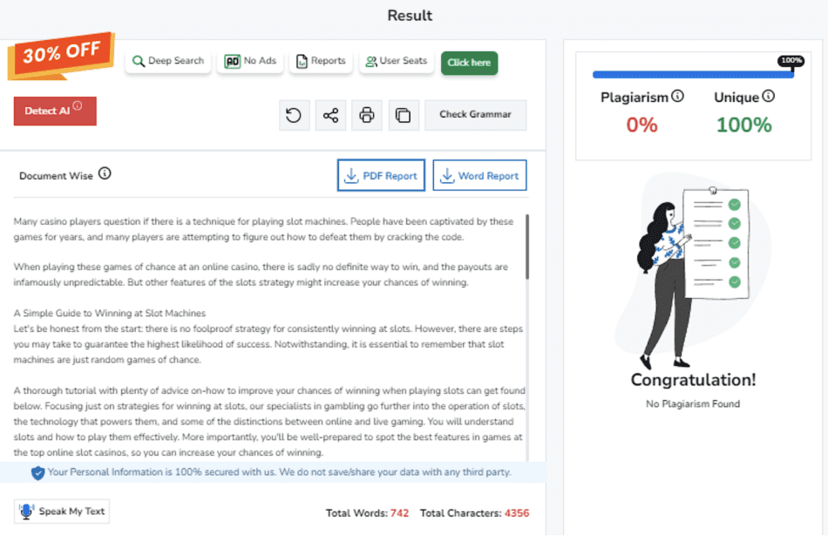Click the 30% OFF promotional banner
The height and width of the screenshot is (542, 828).
point(61,52)
